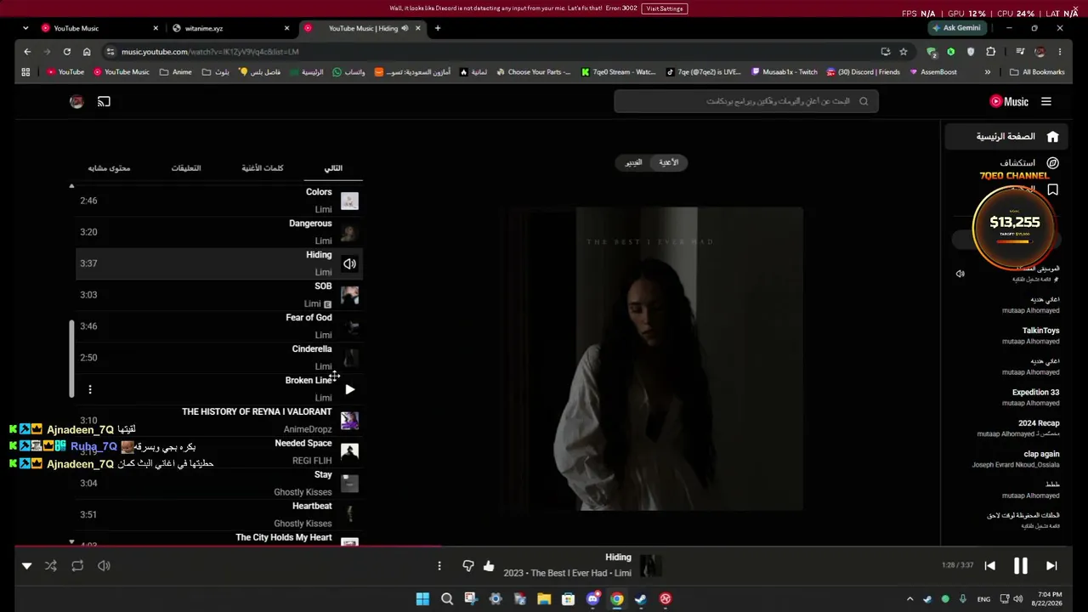Click the search magnifier icon
Screen dimensions: 1088x612
pos(864,101)
